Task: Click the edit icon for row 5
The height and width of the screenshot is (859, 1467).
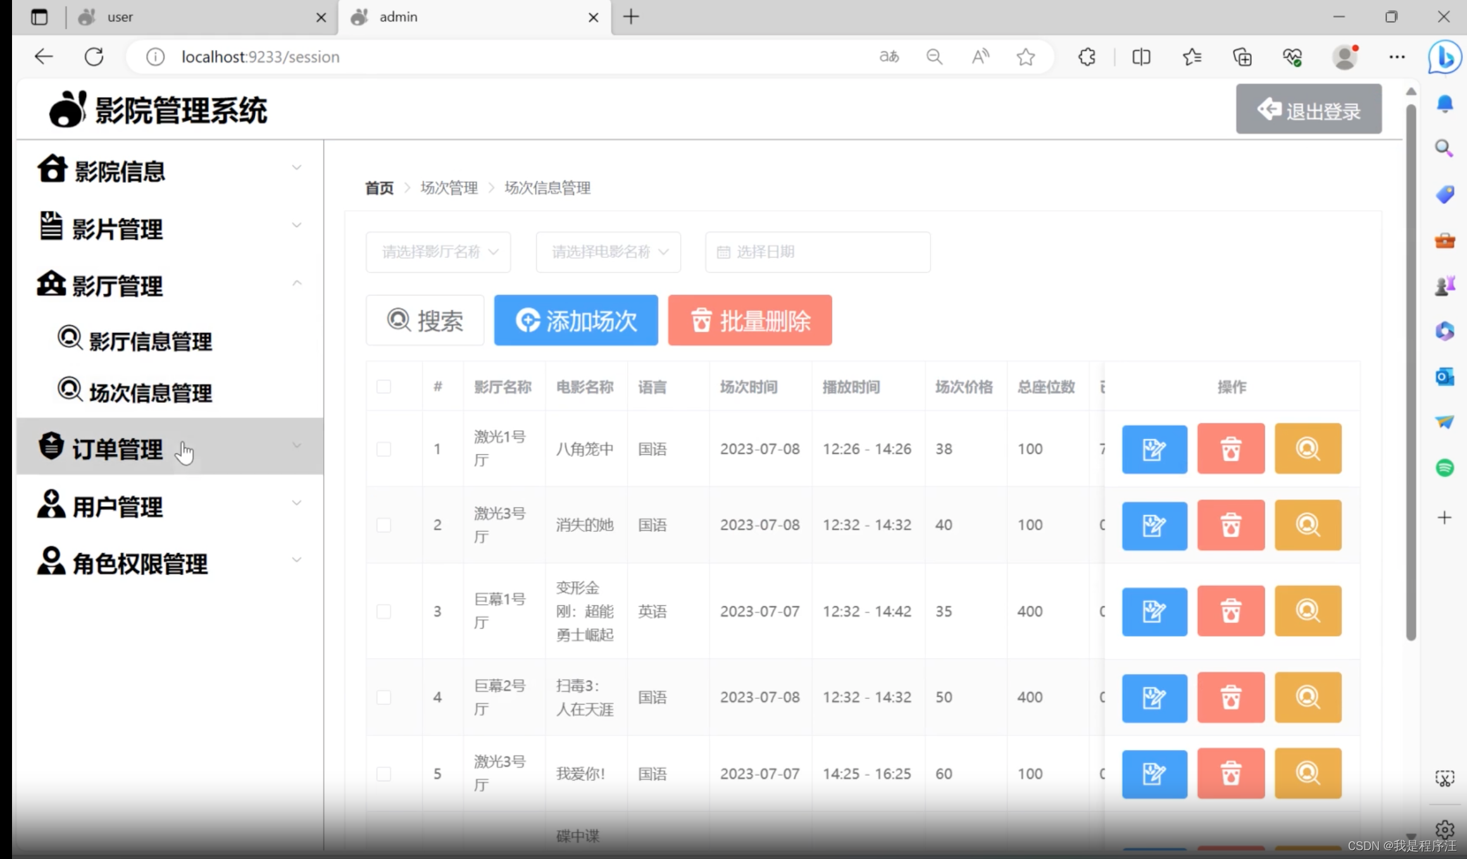Action: (x=1154, y=773)
